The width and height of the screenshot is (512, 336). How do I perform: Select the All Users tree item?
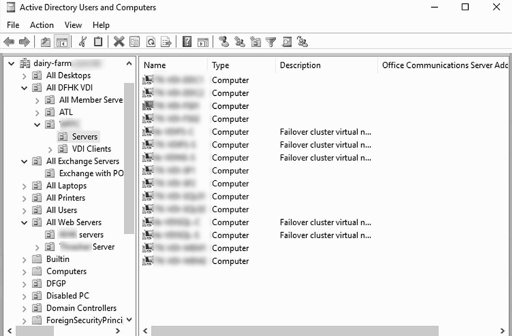(62, 210)
